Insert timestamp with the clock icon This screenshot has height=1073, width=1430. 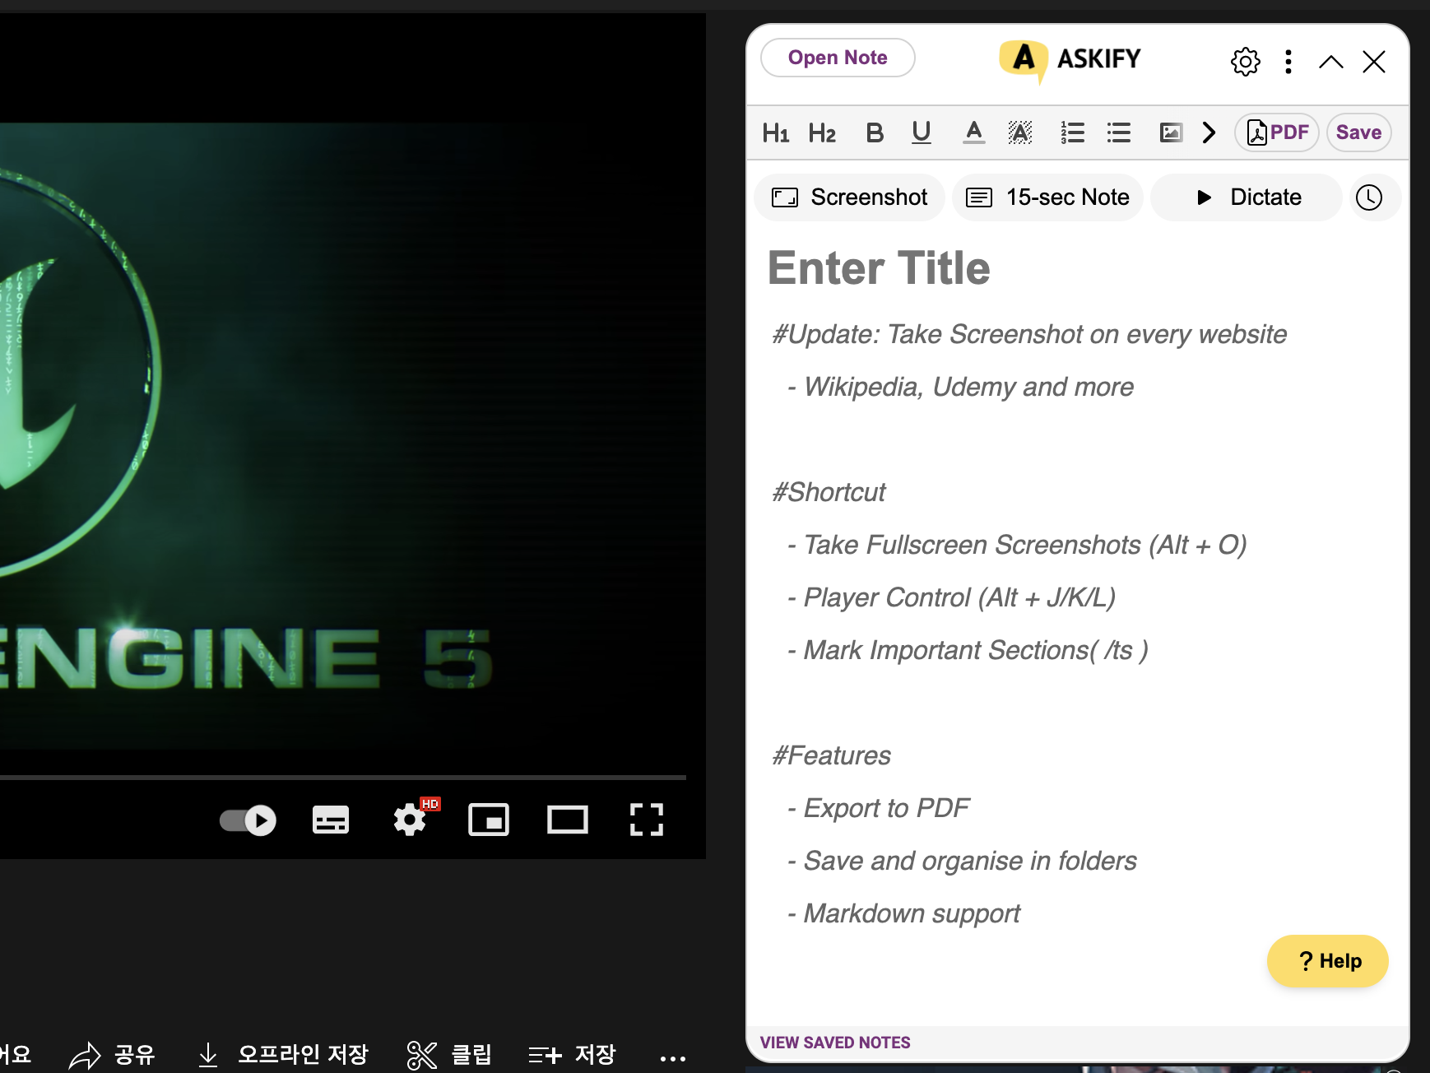[1369, 197]
